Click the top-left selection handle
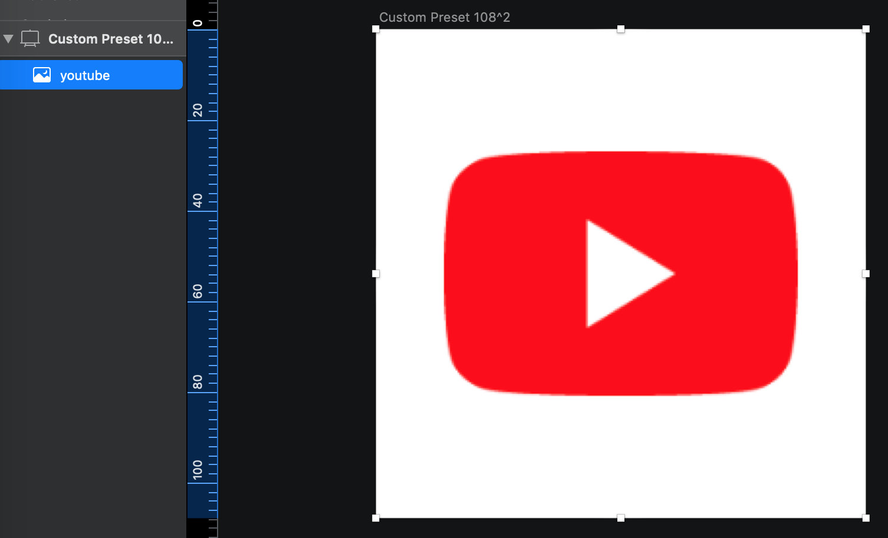This screenshot has height=538, width=888. point(376,29)
